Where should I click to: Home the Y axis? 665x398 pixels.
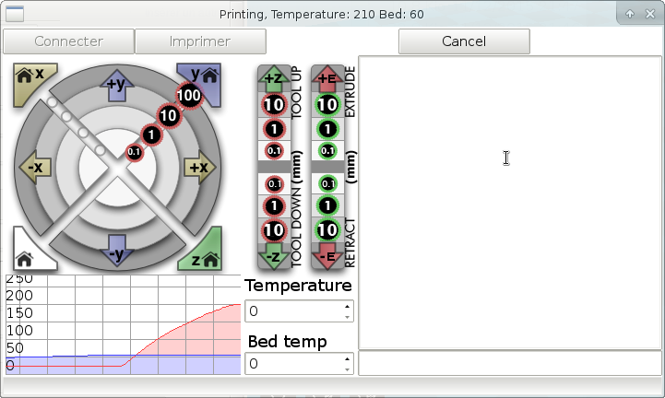(x=204, y=80)
